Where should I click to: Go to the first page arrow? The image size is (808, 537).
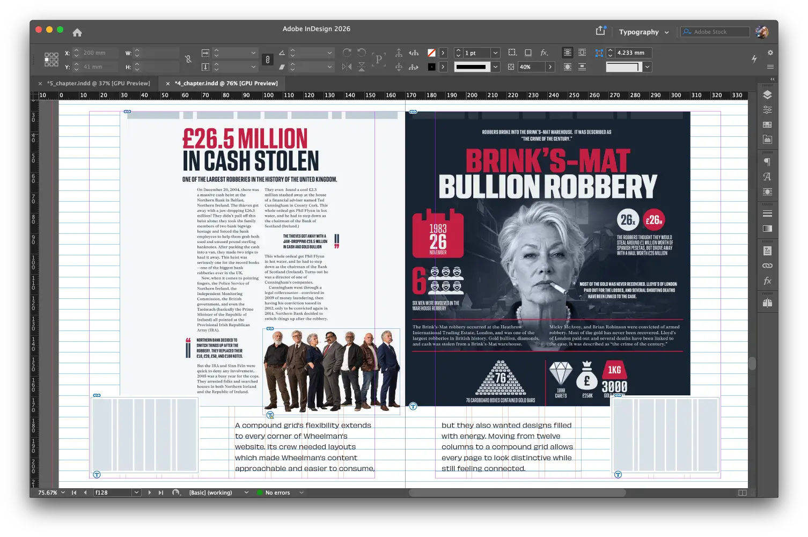point(74,492)
